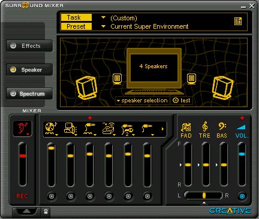Expand the Preset dropdown arrow
The width and height of the screenshot is (259, 219).
[103, 26]
